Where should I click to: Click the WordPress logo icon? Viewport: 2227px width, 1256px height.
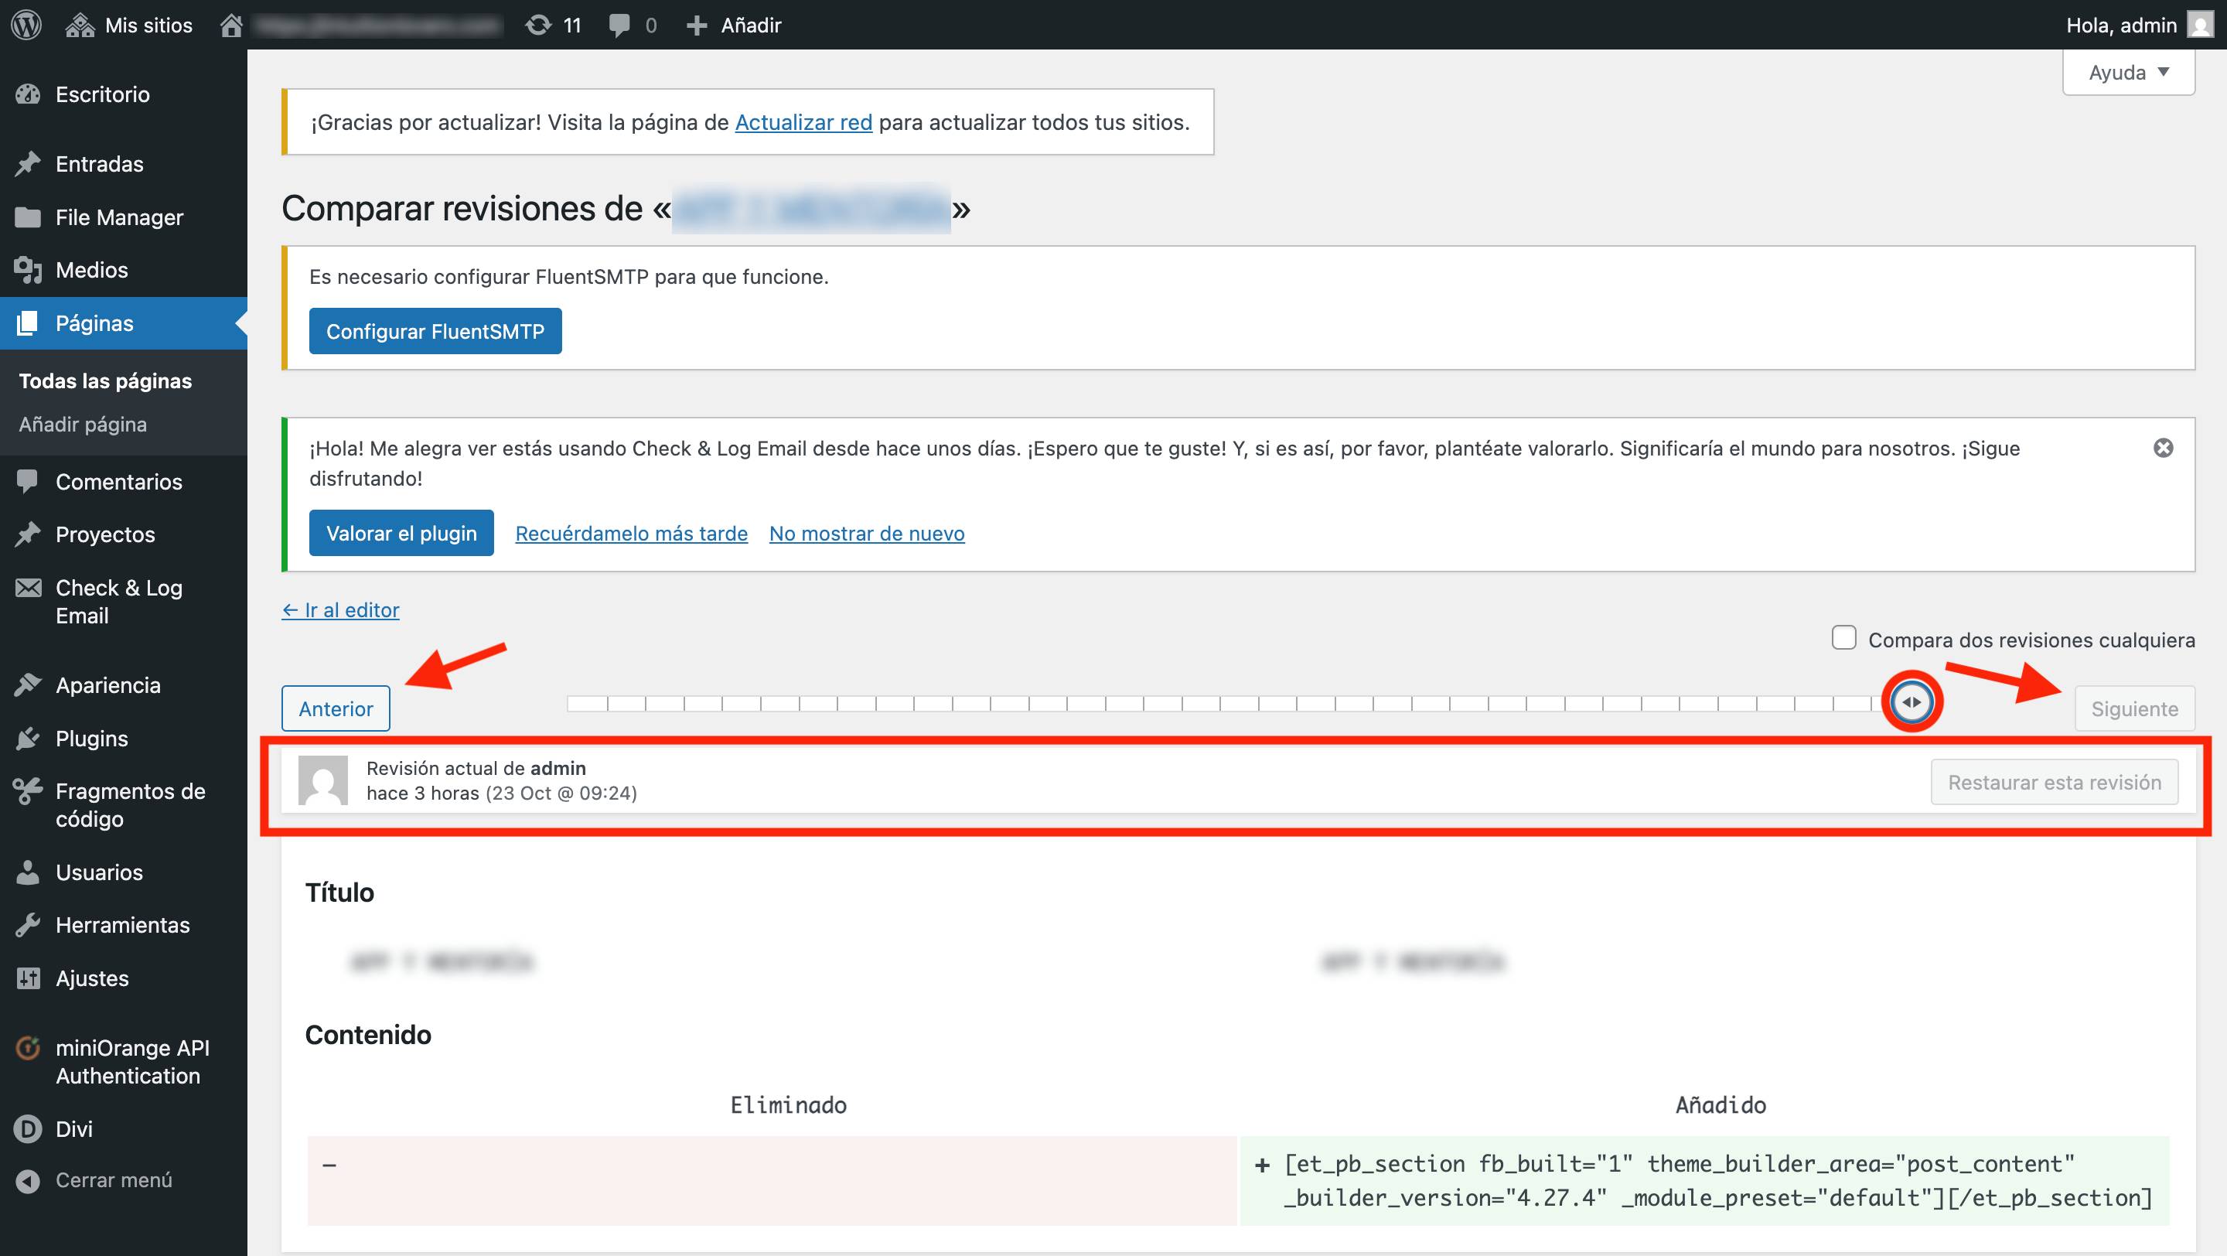[27, 24]
